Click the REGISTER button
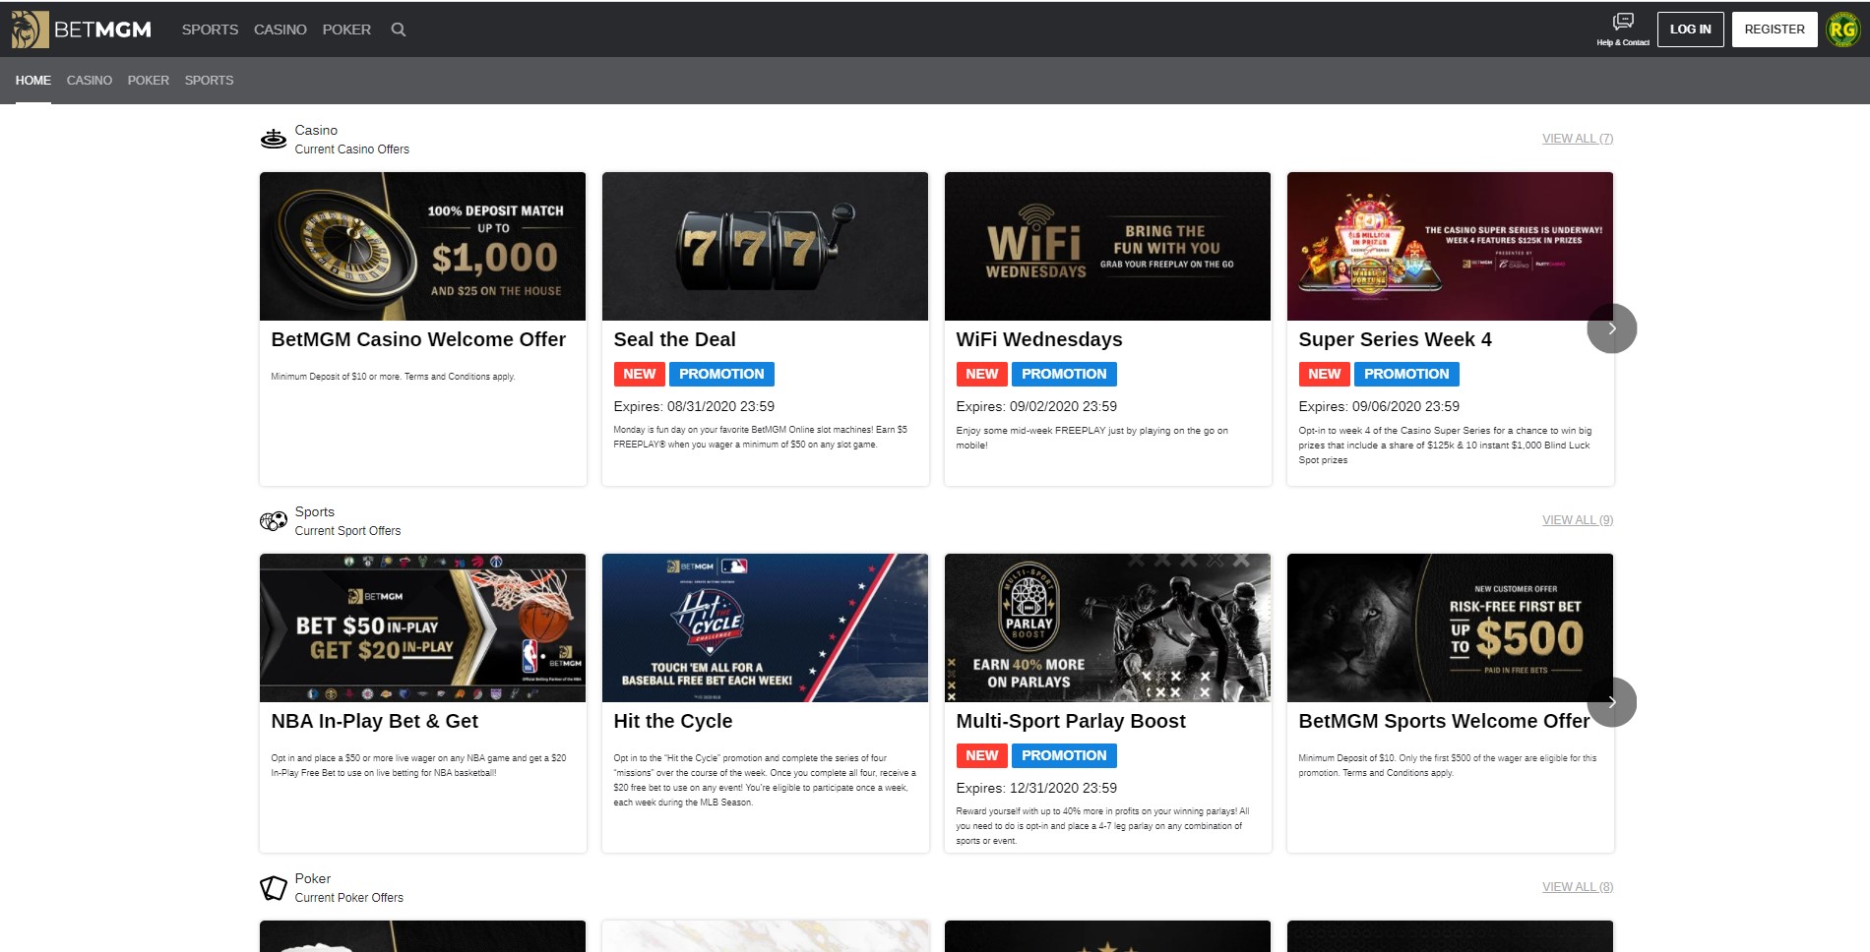Image resolution: width=1870 pixels, height=952 pixels. coord(1775,30)
